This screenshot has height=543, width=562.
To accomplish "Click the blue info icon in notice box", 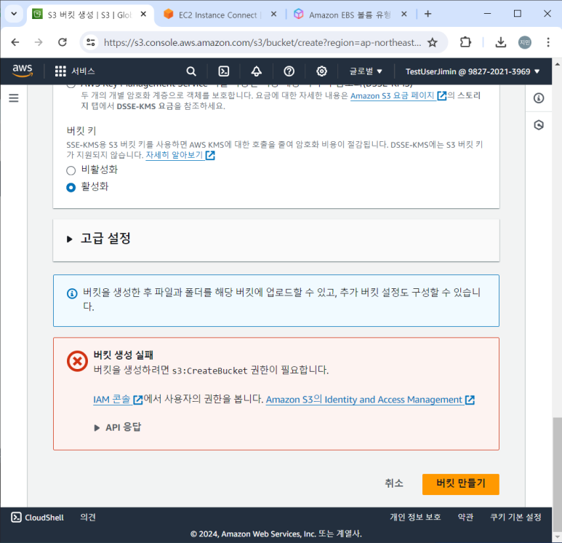I will (x=72, y=293).
